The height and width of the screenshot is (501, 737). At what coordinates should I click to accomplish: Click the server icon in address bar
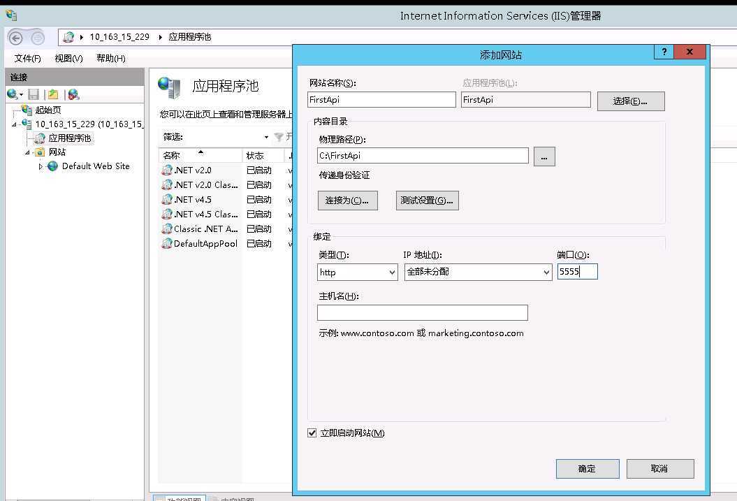pos(68,36)
